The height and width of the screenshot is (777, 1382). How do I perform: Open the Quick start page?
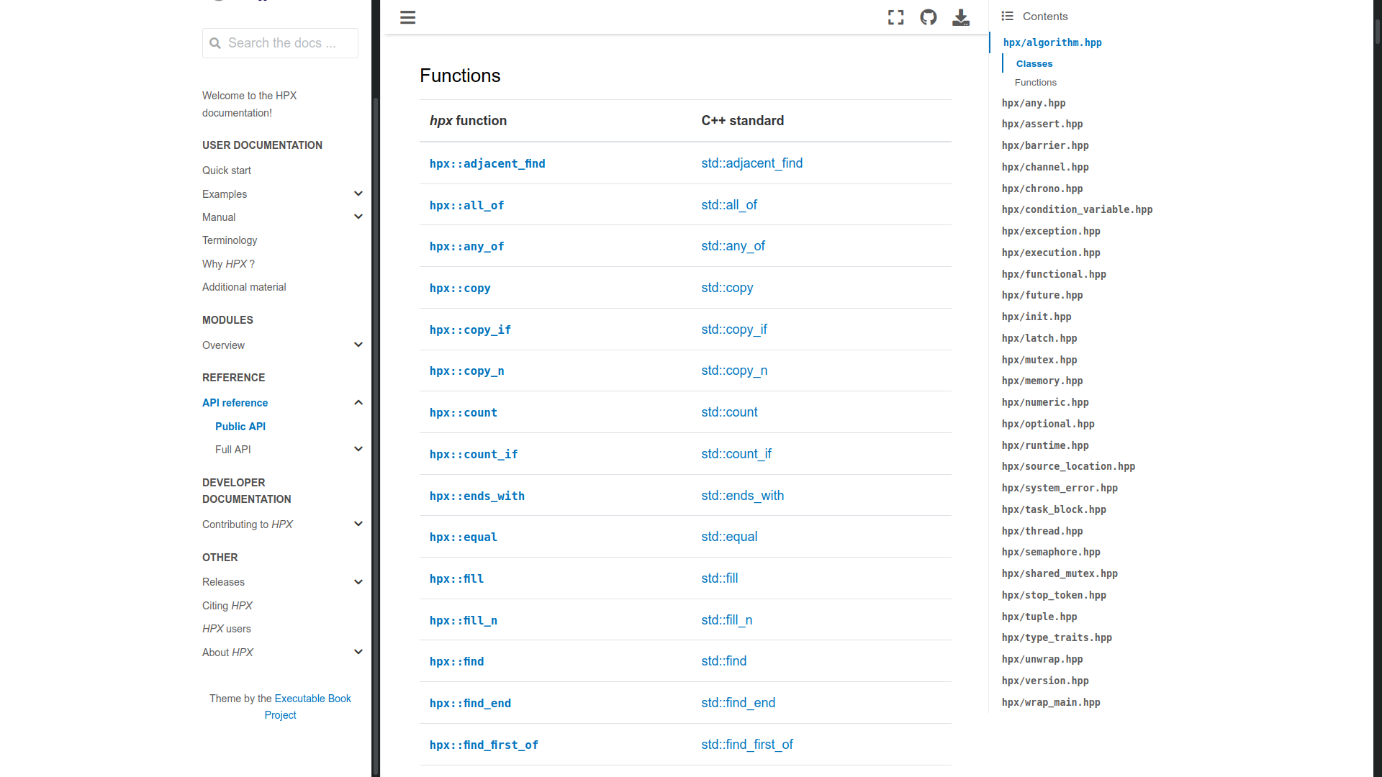[x=227, y=171]
